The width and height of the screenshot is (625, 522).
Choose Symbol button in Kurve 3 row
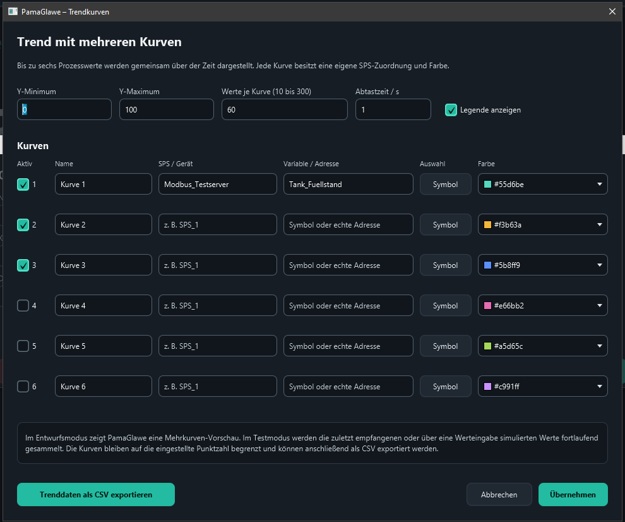pyautogui.click(x=445, y=265)
